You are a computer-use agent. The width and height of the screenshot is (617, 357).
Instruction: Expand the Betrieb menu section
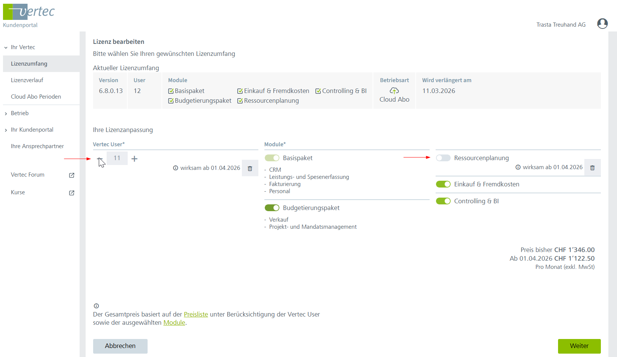tap(6, 114)
